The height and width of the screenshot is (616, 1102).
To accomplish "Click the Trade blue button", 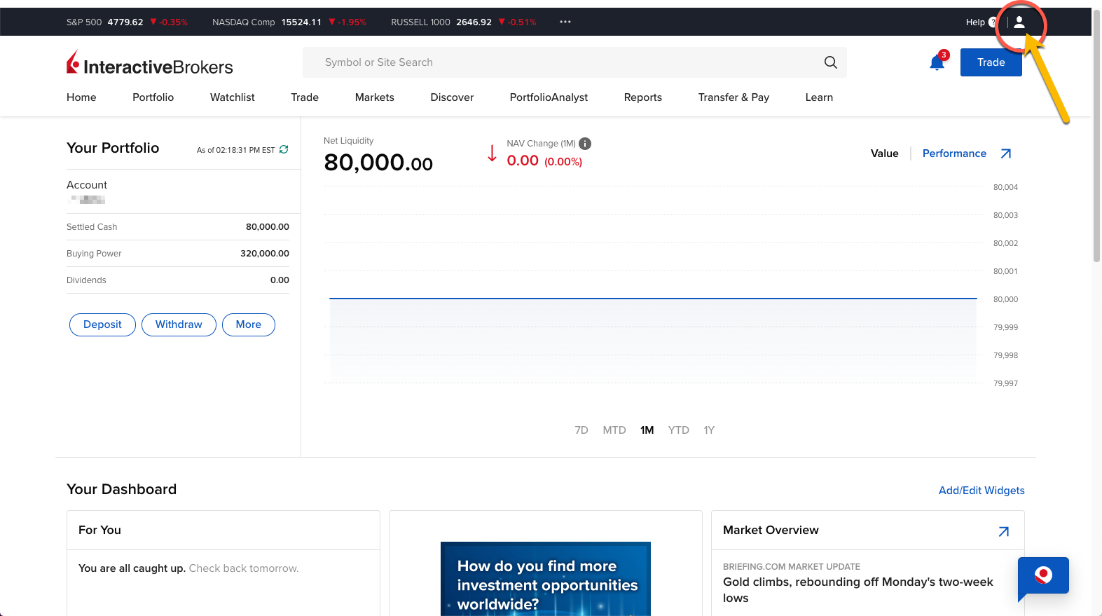I will (991, 62).
